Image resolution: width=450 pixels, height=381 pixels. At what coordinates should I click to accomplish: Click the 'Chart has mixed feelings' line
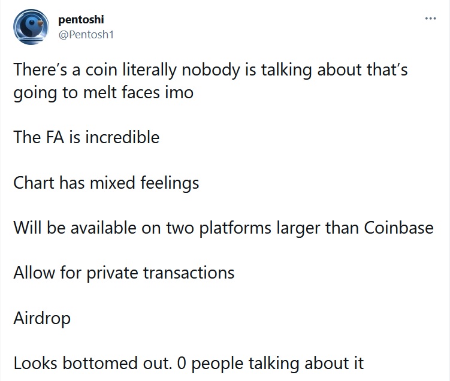pos(106,183)
